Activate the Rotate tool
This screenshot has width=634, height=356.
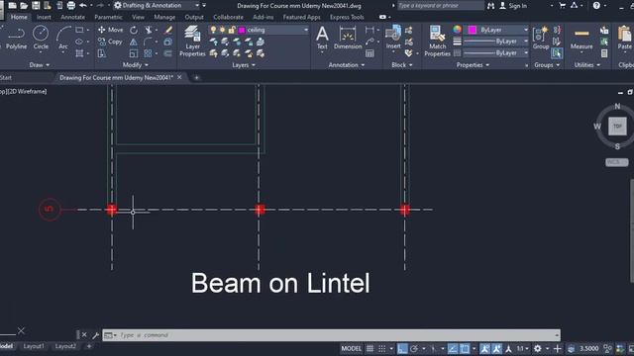[134, 30]
